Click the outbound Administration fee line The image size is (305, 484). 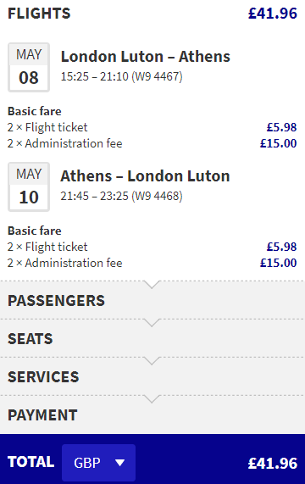tap(152, 143)
